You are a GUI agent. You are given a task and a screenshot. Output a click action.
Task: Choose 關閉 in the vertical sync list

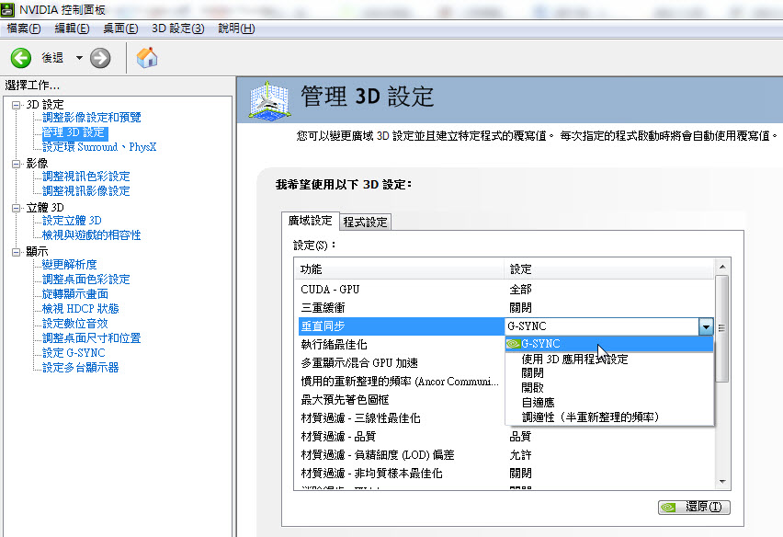click(x=532, y=373)
